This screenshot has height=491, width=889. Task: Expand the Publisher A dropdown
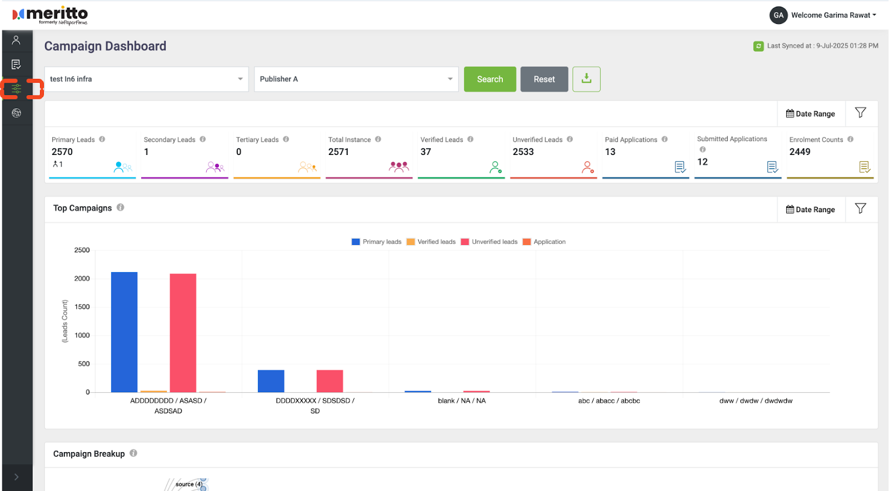point(356,79)
